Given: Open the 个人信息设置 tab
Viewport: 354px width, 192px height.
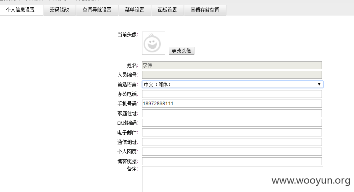Looking at the screenshot, I should [x=20, y=10].
